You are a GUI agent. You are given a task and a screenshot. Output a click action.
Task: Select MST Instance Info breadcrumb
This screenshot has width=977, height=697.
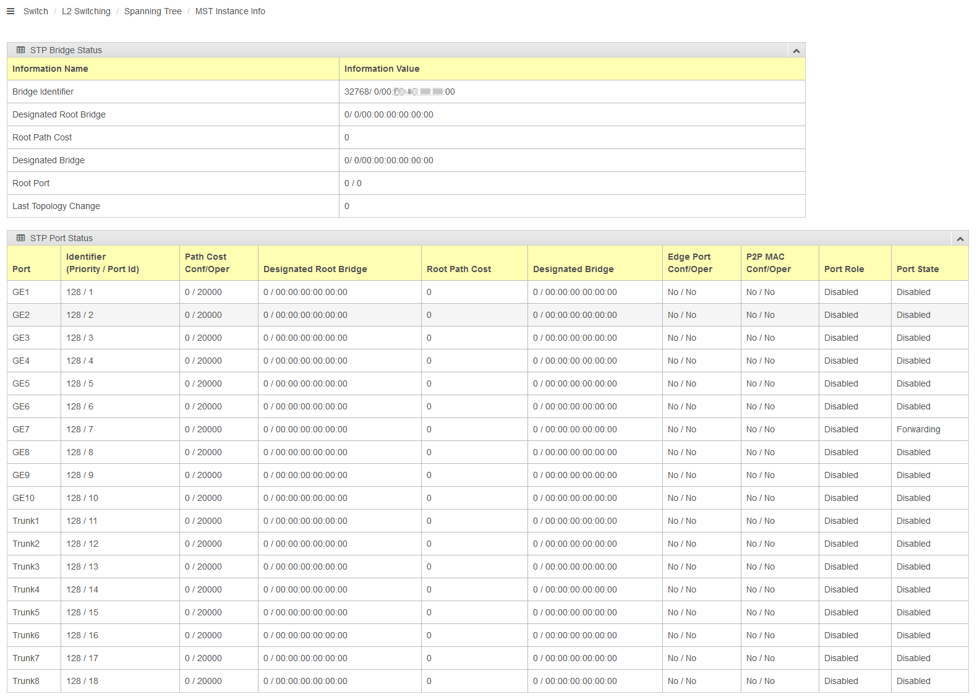[230, 11]
